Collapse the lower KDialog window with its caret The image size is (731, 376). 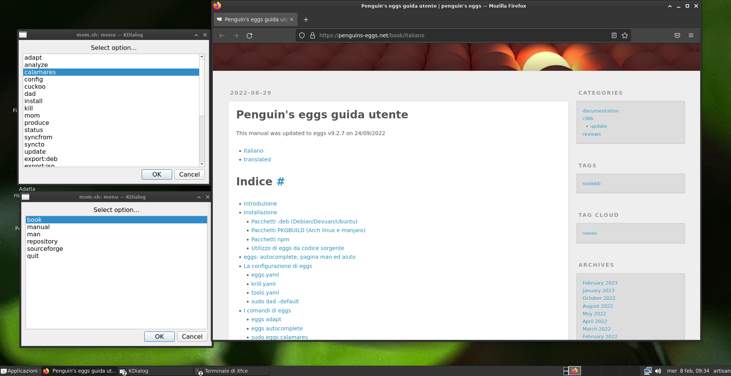pos(198,197)
